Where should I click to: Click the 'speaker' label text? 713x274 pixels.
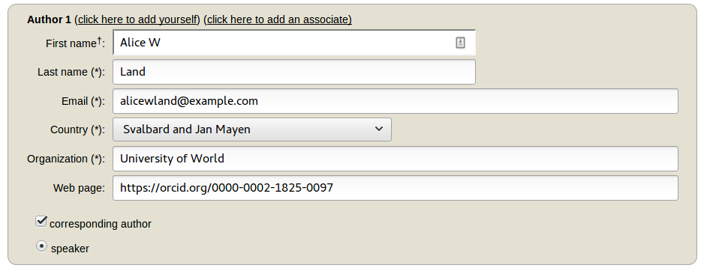tap(70, 249)
